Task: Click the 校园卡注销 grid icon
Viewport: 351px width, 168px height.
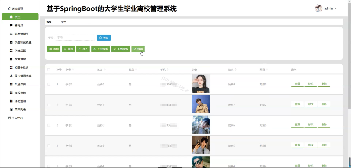Action: [11, 68]
